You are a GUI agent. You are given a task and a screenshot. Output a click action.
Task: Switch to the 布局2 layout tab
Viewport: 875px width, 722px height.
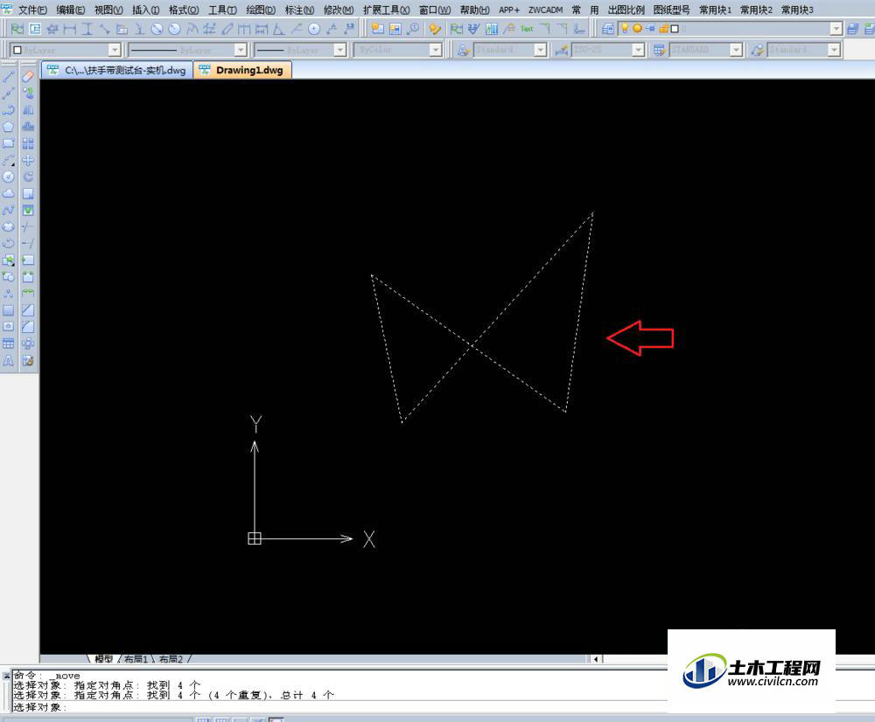coord(171,659)
